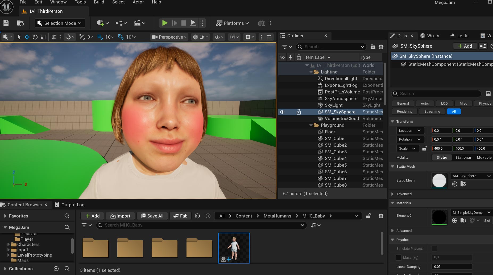This screenshot has height=275, width=493.
Task: Enable the Simulate Physics checkbox
Action: [x=434, y=249]
